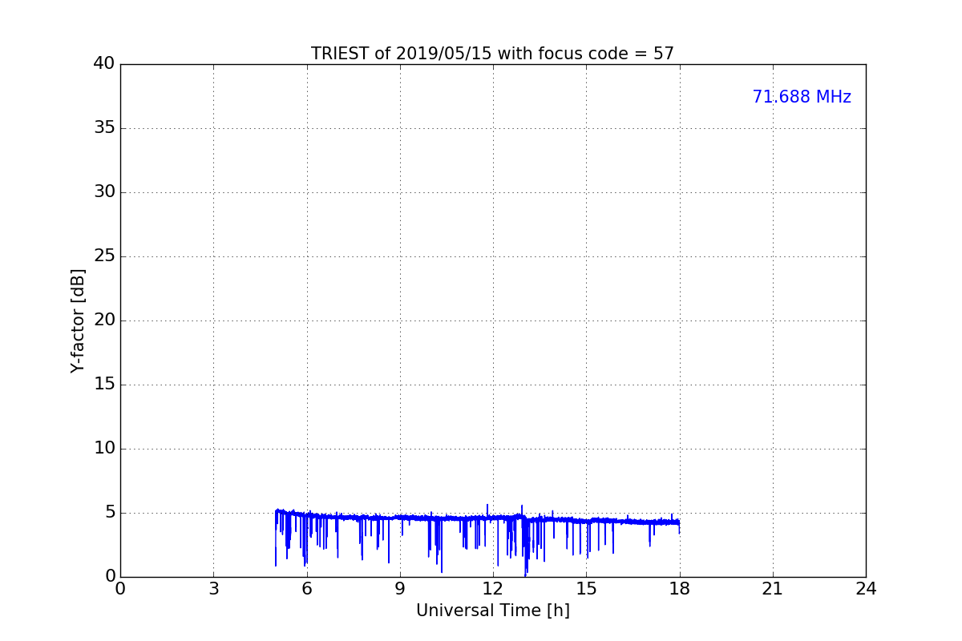Click x-axis tick label 9

[x=400, y=589]
